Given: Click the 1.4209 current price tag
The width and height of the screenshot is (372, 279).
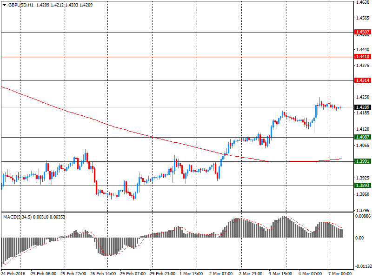Looking at the screenshot, I should [x=363, y=107].
